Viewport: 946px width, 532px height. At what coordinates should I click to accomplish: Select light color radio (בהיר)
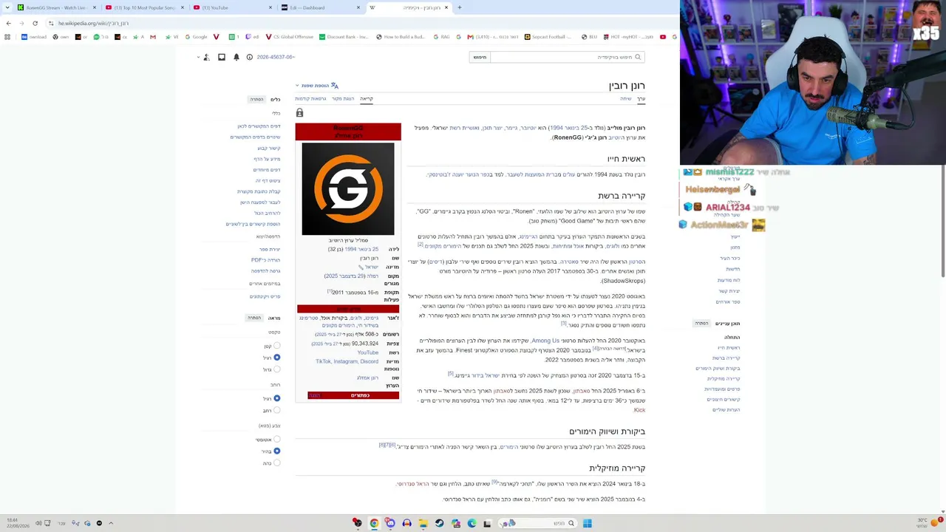277,451
